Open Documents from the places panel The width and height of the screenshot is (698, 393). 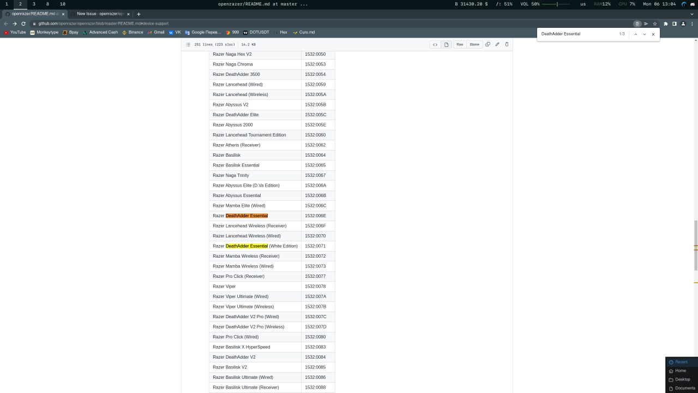tap(684, 388)
